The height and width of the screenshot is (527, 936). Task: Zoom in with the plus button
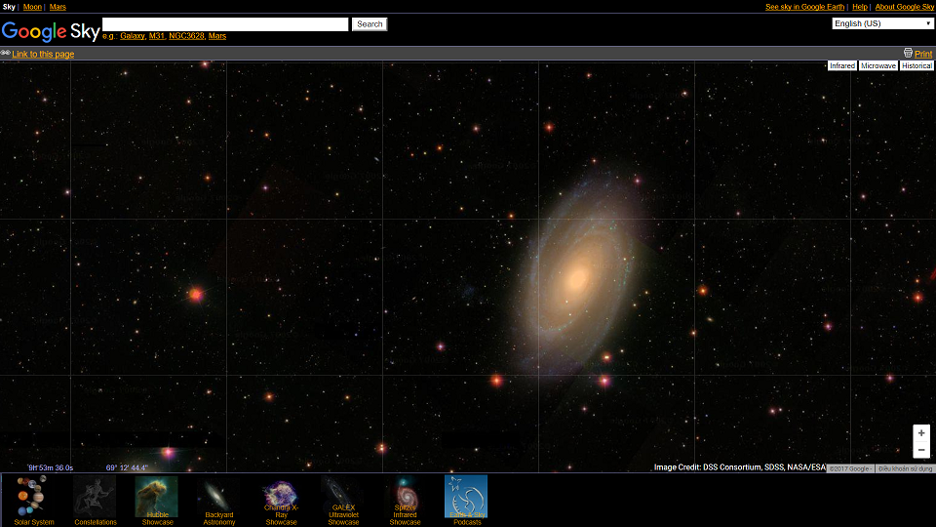pyautogui.click(x=921, y=433)
